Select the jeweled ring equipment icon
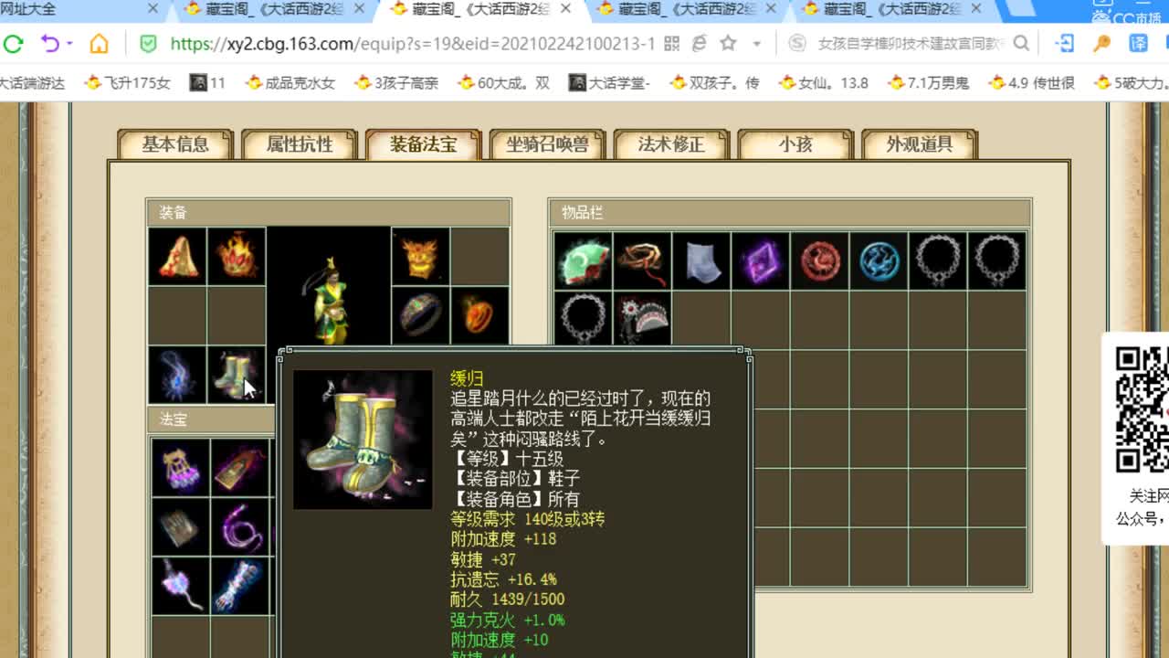 click(420, 315)
